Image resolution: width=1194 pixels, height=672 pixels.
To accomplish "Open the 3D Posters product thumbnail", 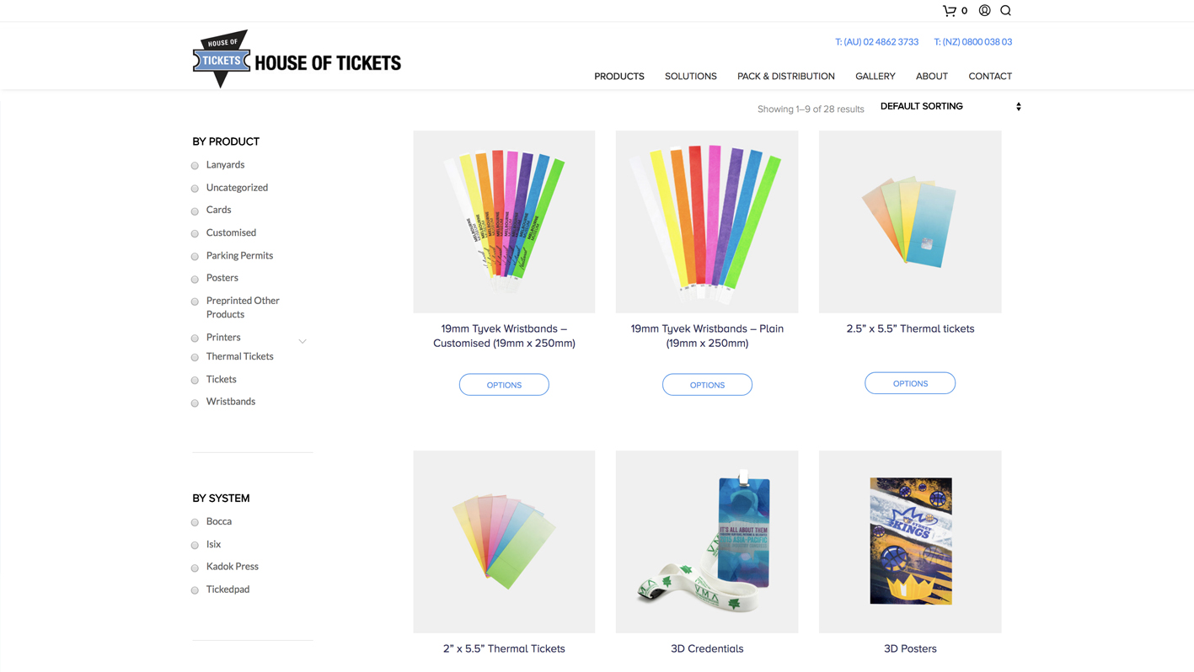I will [910, 541].
